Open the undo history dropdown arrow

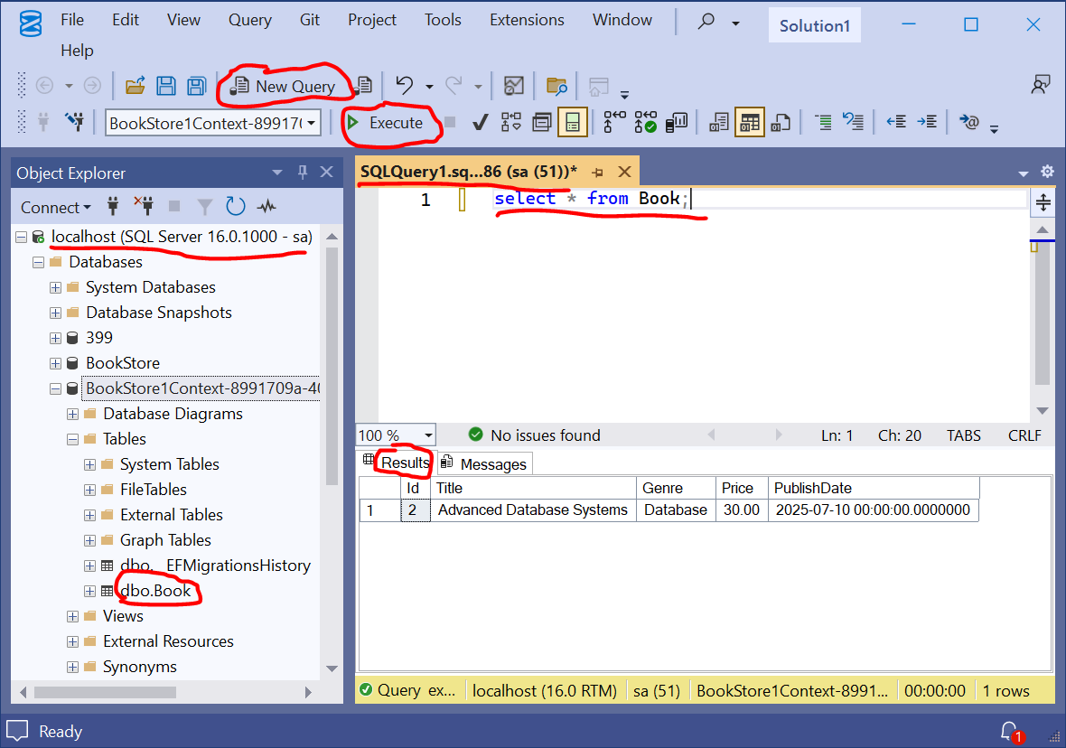pos(429,87)
